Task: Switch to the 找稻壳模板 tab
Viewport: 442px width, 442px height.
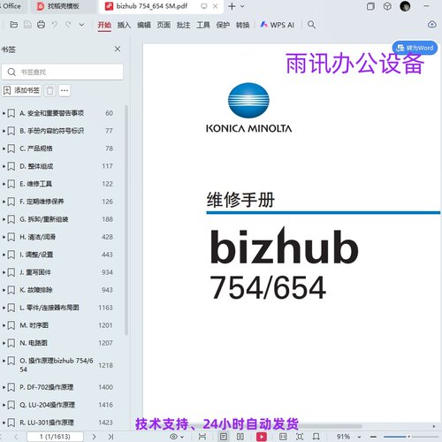Action: tap(63, 6)
